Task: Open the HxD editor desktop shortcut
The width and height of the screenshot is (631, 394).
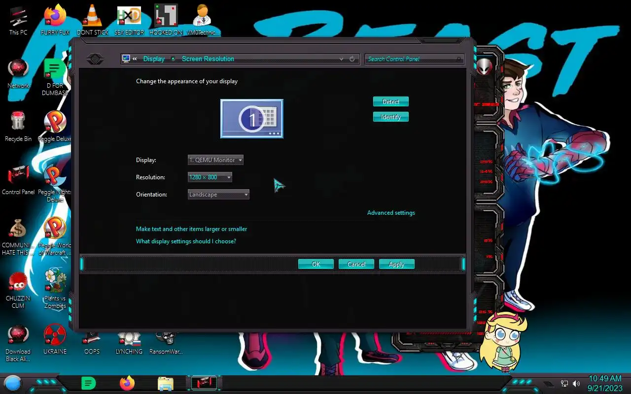Action: (x=129, y=20)
